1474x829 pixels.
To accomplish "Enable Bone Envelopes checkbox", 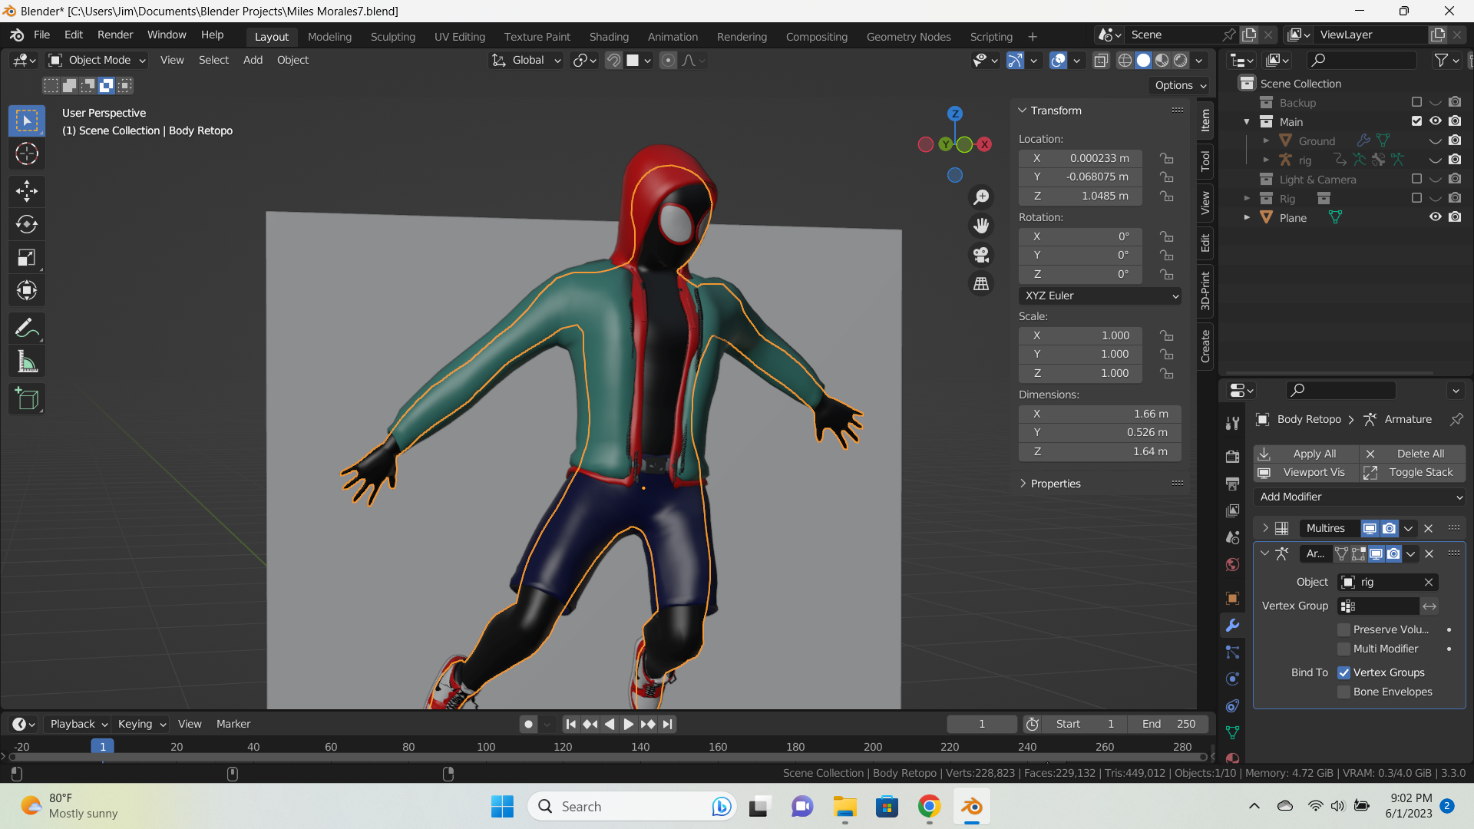I will coord(1343,692).
